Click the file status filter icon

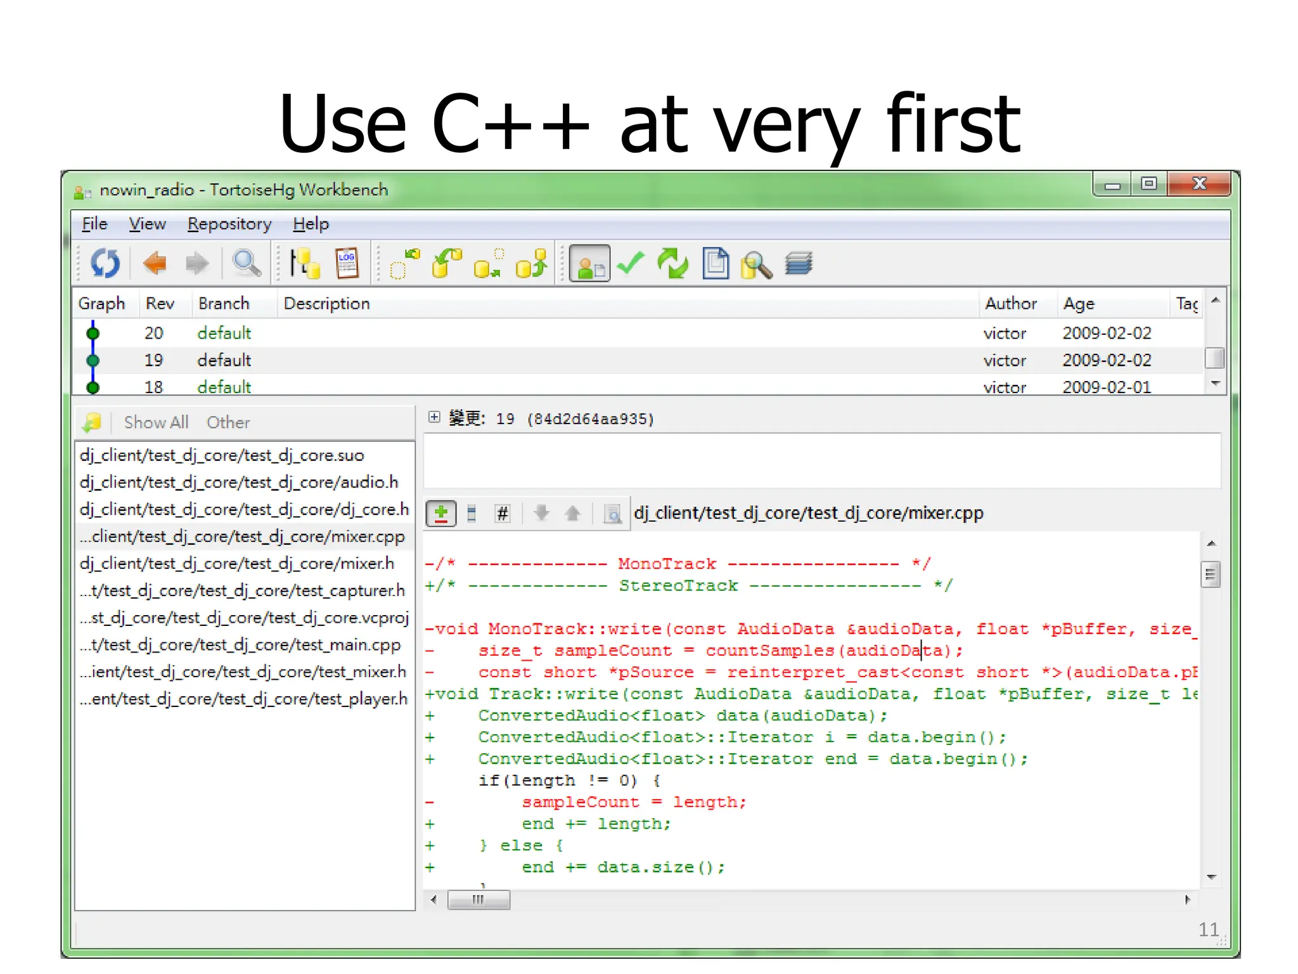click(x=93, y=422)
